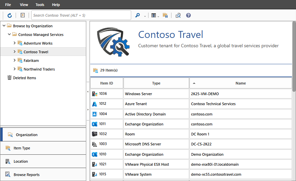The height and width of the screenshot is (181, 296).
Task: Open the Help menu
Action: point(56,5)
